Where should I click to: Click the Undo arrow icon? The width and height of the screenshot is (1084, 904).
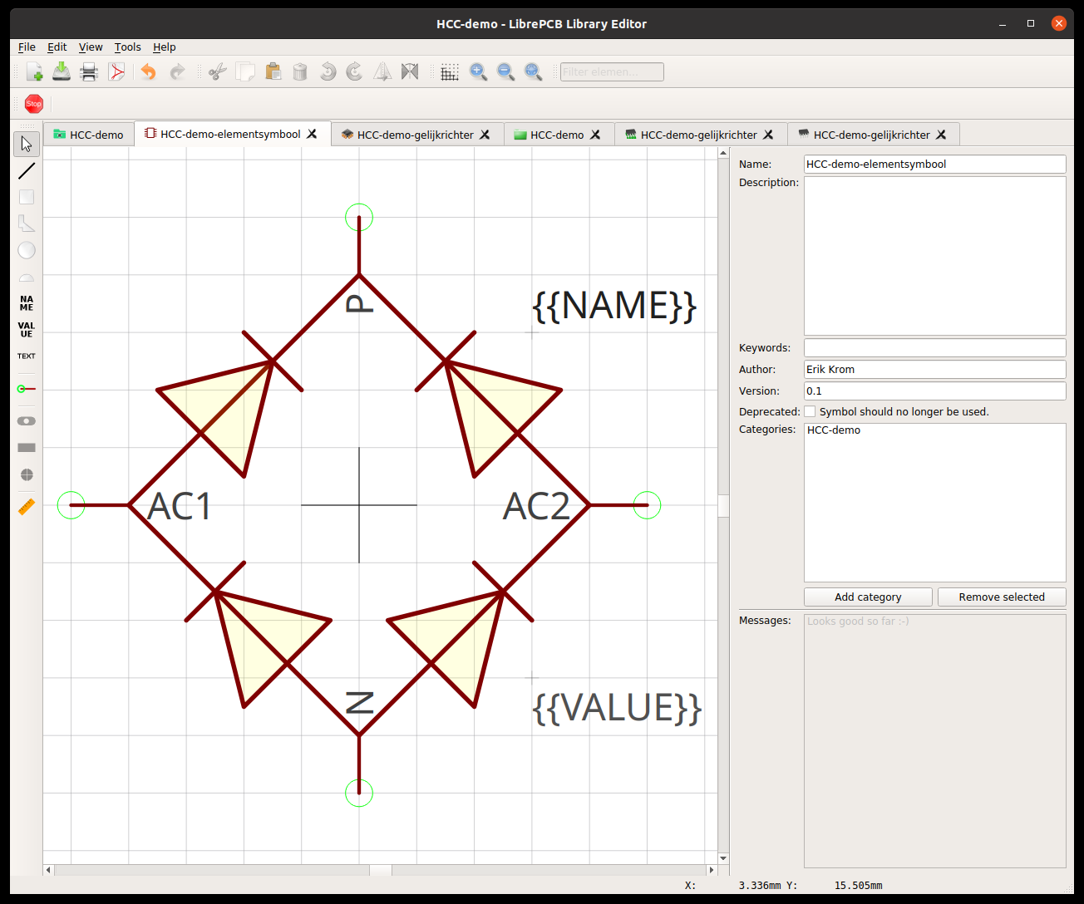coord(149,72)
